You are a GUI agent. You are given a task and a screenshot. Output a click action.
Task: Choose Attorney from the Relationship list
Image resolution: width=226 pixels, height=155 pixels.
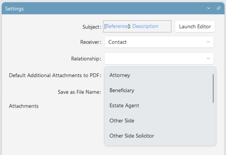[x=120, y=75]
